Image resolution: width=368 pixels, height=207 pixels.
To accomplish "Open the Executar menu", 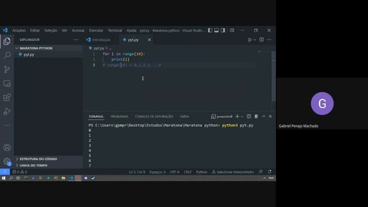I will (x=96, y=30).
